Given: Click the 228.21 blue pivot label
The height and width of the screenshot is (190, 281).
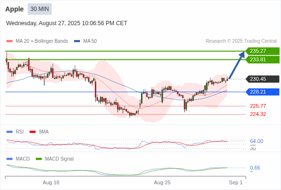Looking at the screenshot, I should (x=262, y=92).
